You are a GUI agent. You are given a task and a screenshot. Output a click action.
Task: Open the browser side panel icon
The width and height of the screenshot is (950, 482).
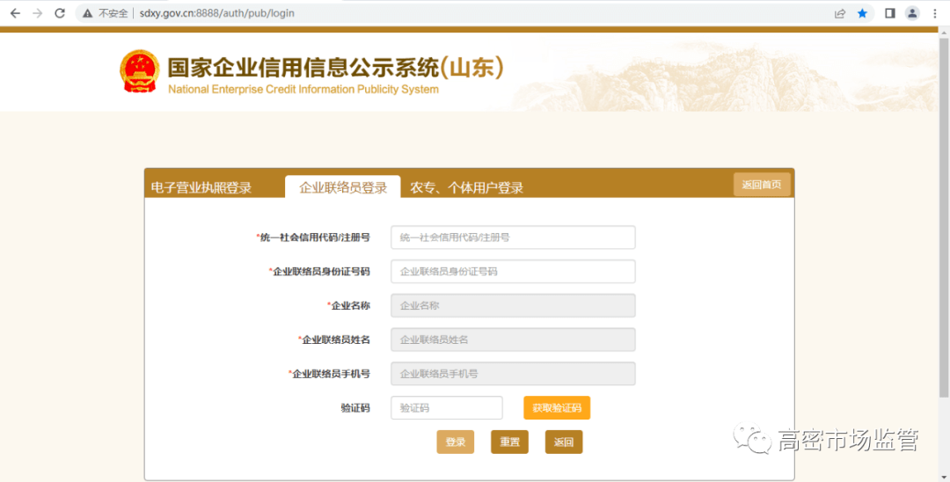pos(889,13)
